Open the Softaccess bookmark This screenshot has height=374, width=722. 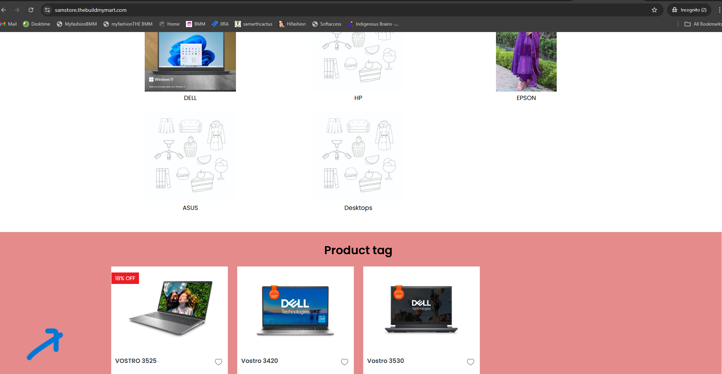(327, 24)
